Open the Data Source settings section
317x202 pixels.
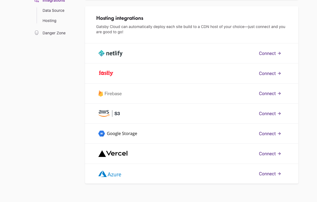coord(53,10)
